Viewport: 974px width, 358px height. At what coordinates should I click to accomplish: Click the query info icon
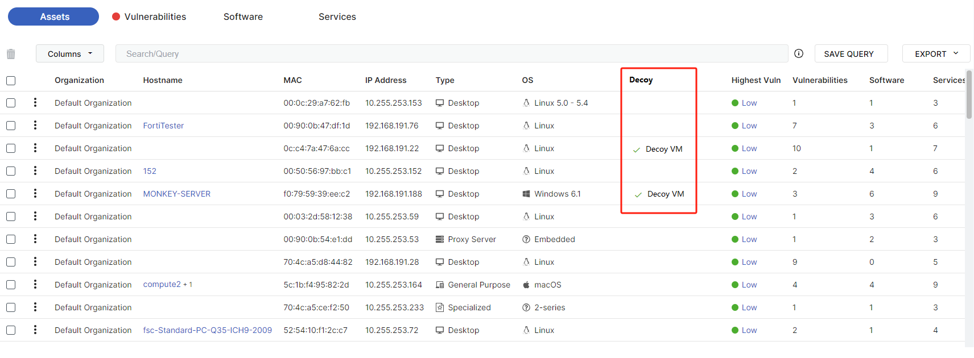[x=799, y=53]
